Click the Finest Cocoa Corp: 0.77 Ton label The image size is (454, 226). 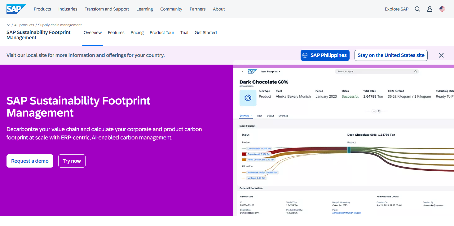click(261, 160)
